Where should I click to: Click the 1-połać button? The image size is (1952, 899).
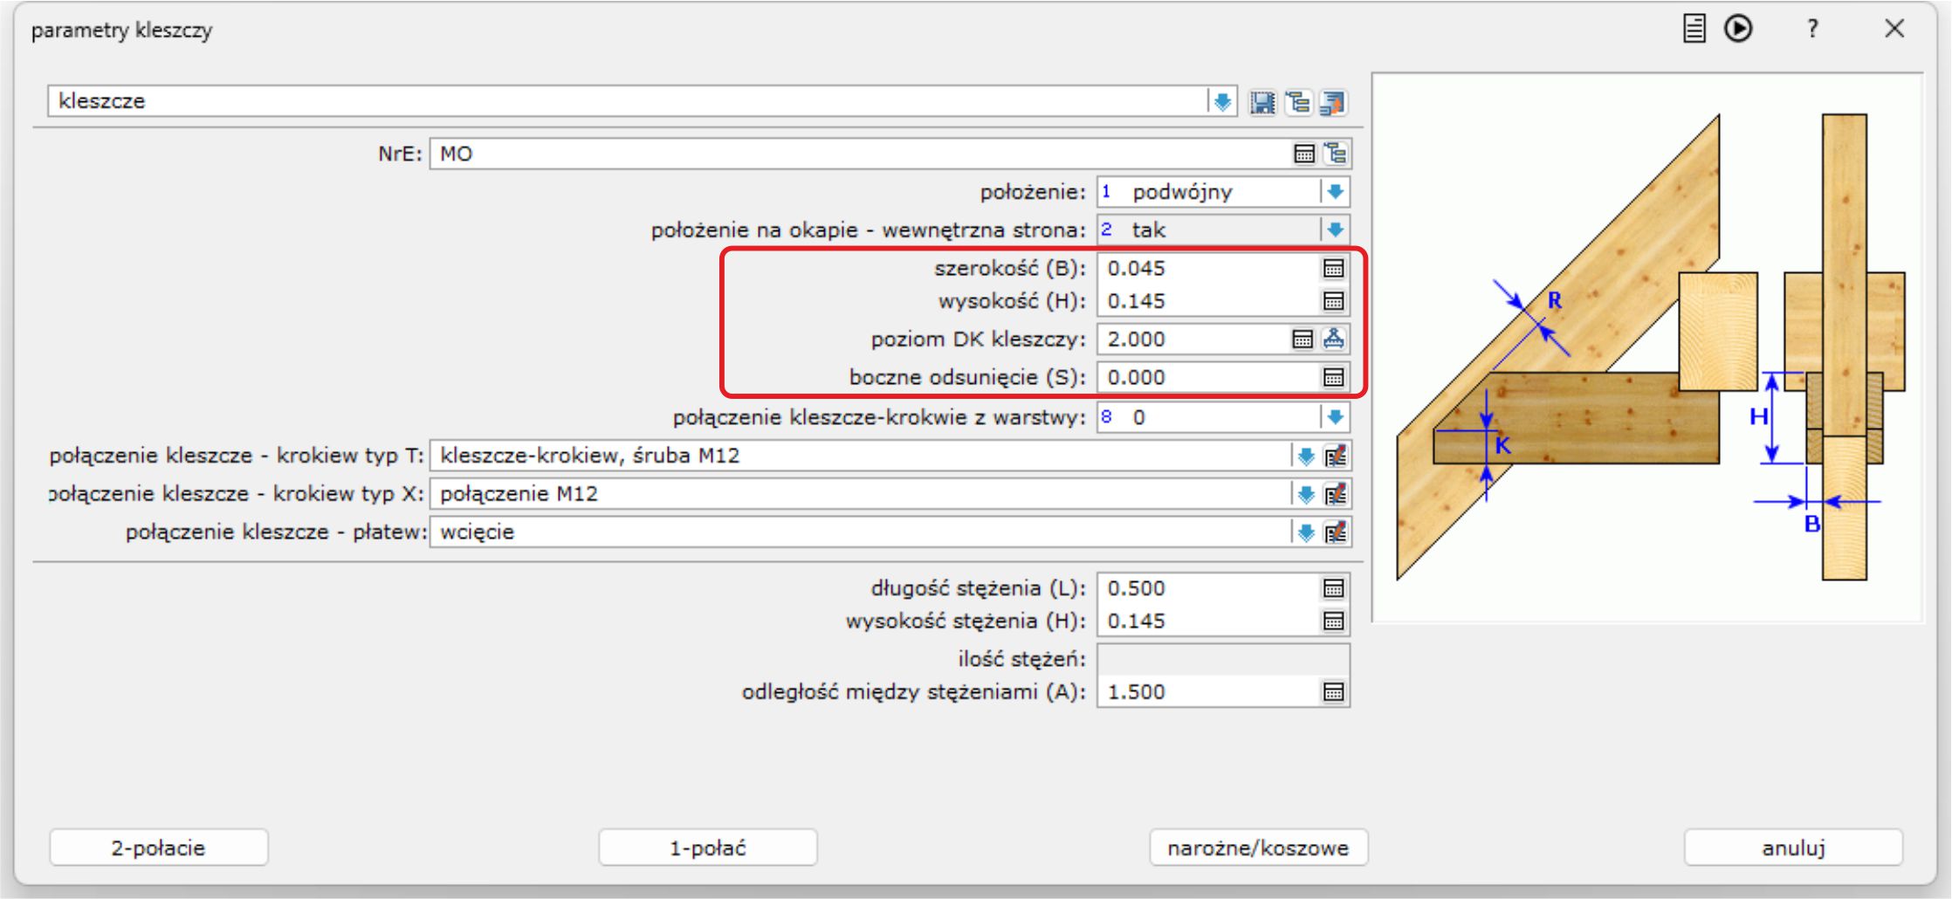707,848
